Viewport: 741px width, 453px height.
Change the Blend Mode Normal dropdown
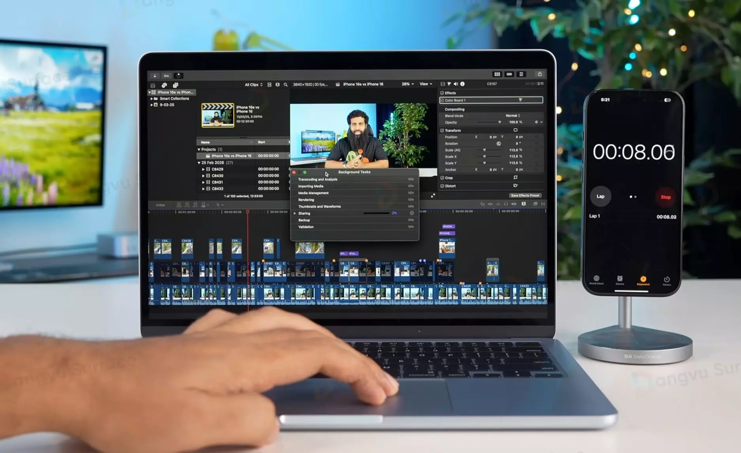(513, 116)
